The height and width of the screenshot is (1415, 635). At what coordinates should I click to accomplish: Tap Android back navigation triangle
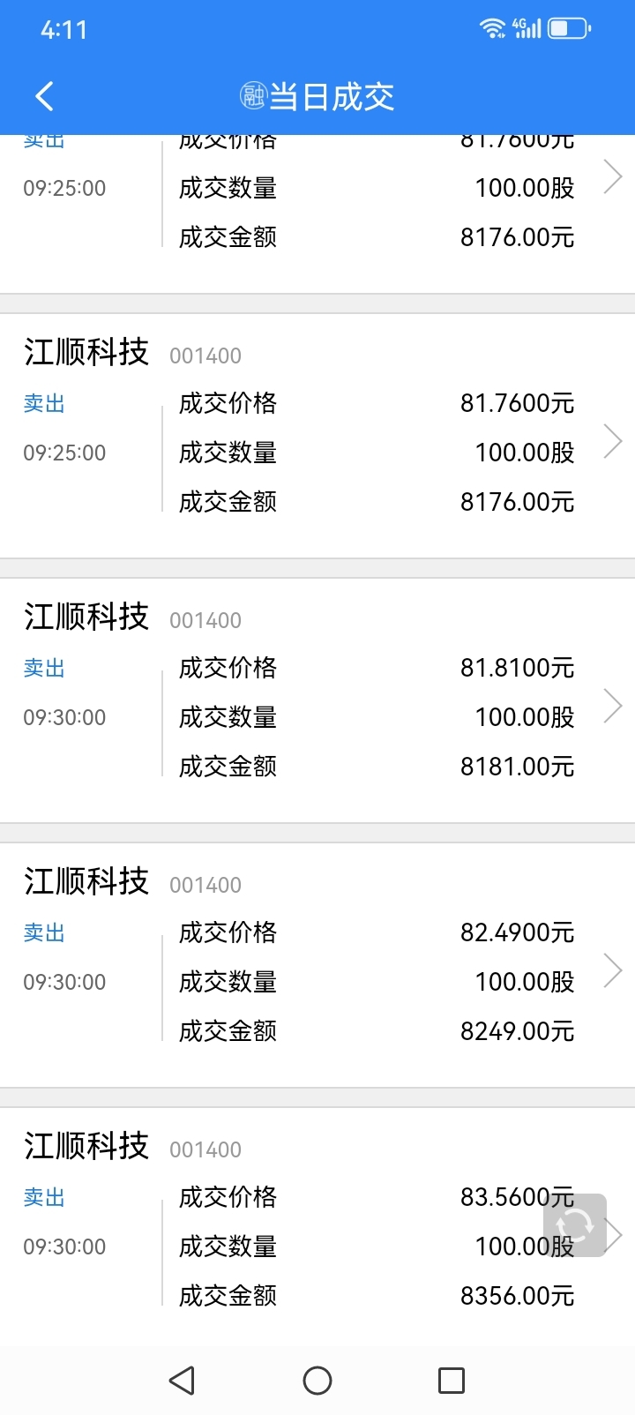[x=182, y=1380]
